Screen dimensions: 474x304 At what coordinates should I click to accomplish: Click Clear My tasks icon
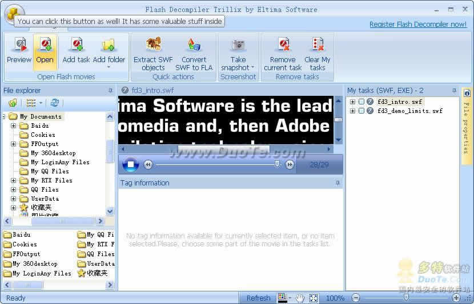tap(318, 44)
